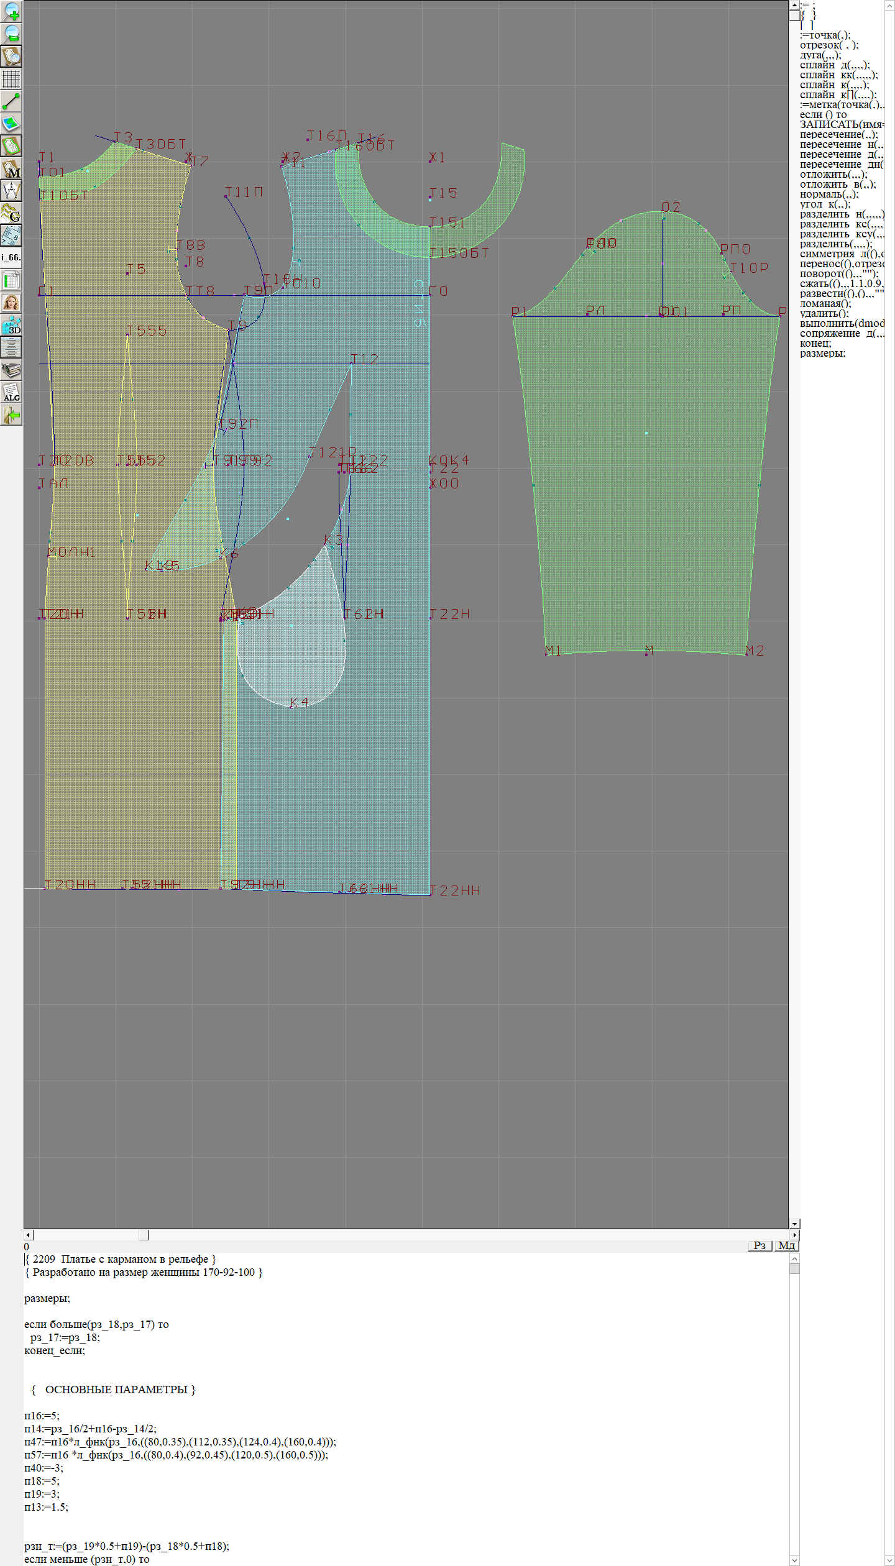Open the mannequin face icon
This screenshot has width=895, height=1566.
tap(11, 303)
